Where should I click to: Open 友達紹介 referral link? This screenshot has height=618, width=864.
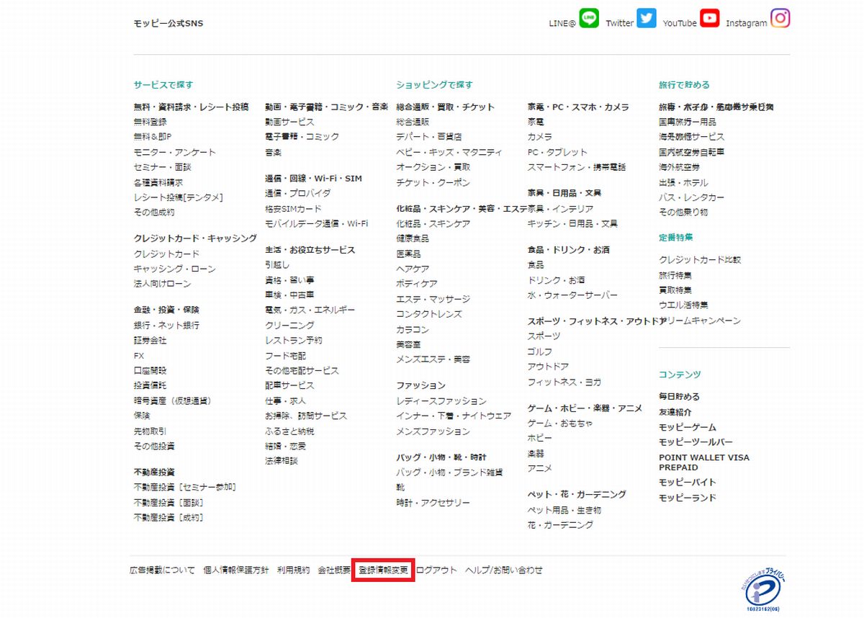675,411
